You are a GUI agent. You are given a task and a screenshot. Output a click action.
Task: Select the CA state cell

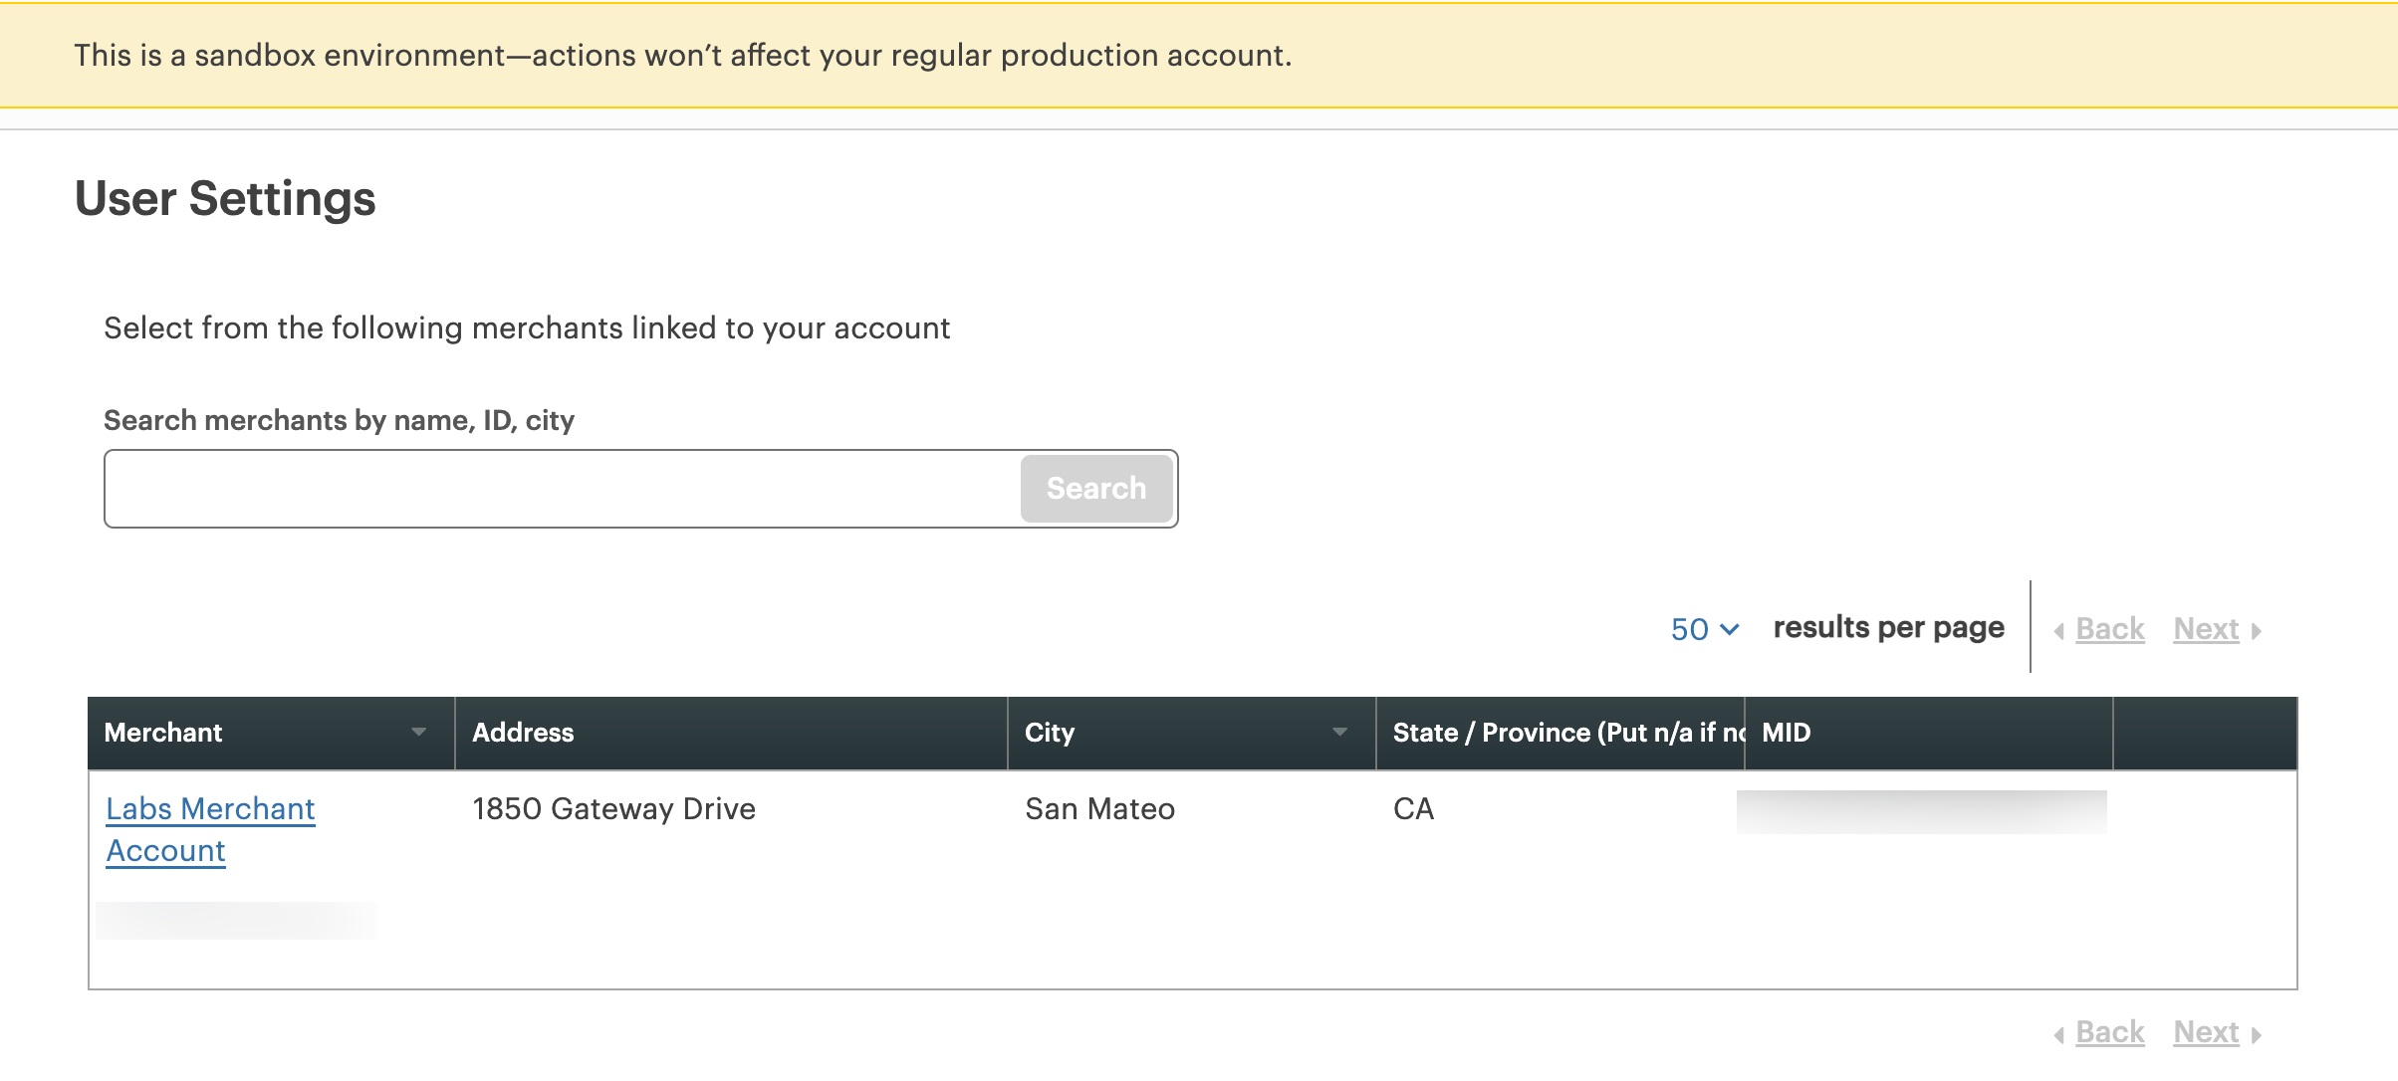[1414, 809]
